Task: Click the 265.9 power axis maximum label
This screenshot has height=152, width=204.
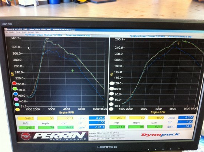Action: (119, 39)
